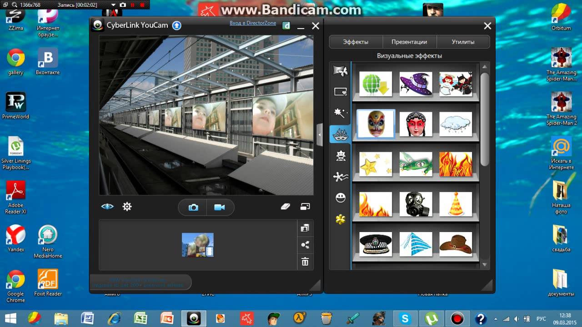Select the golden tribal mask effect
The image size is (582, 327).
(376, 124)
